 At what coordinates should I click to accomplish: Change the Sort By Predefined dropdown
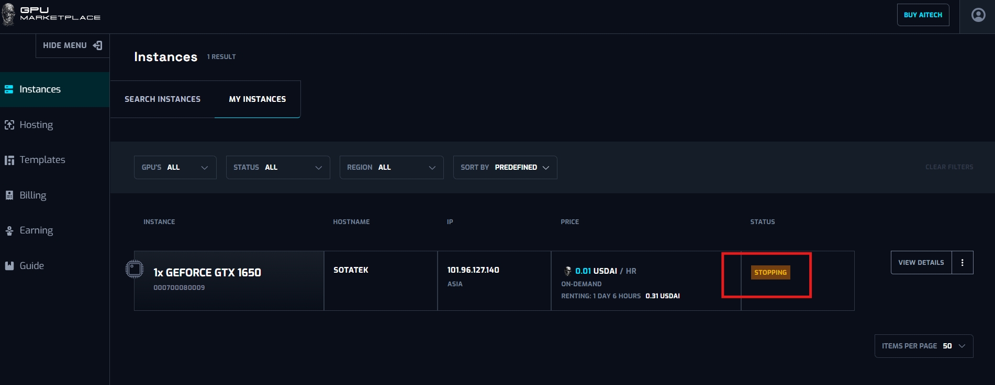505,168
